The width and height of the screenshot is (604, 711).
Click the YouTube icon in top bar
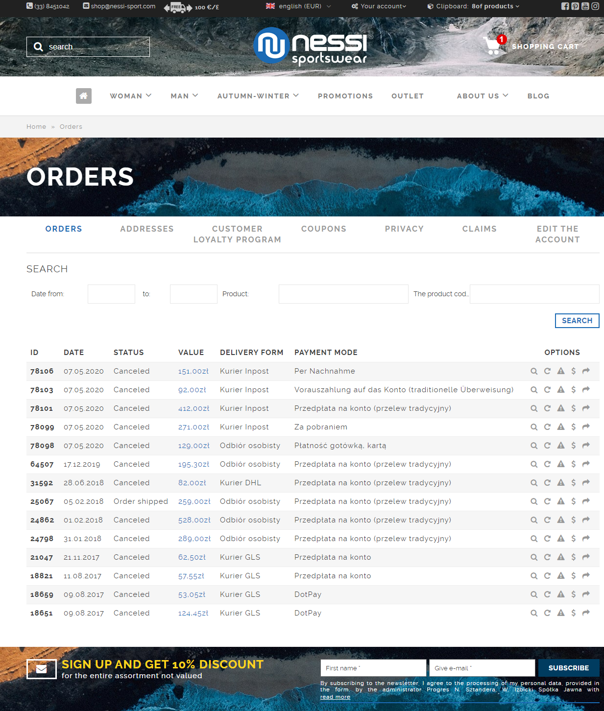point(585,6)
